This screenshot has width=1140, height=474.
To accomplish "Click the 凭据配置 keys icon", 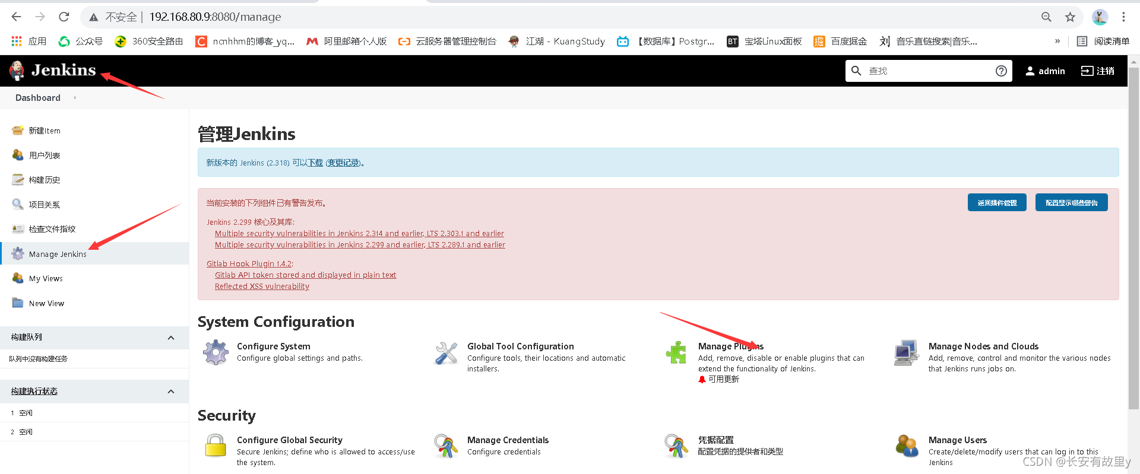I will pyautogui.click(x=676, y=446).
